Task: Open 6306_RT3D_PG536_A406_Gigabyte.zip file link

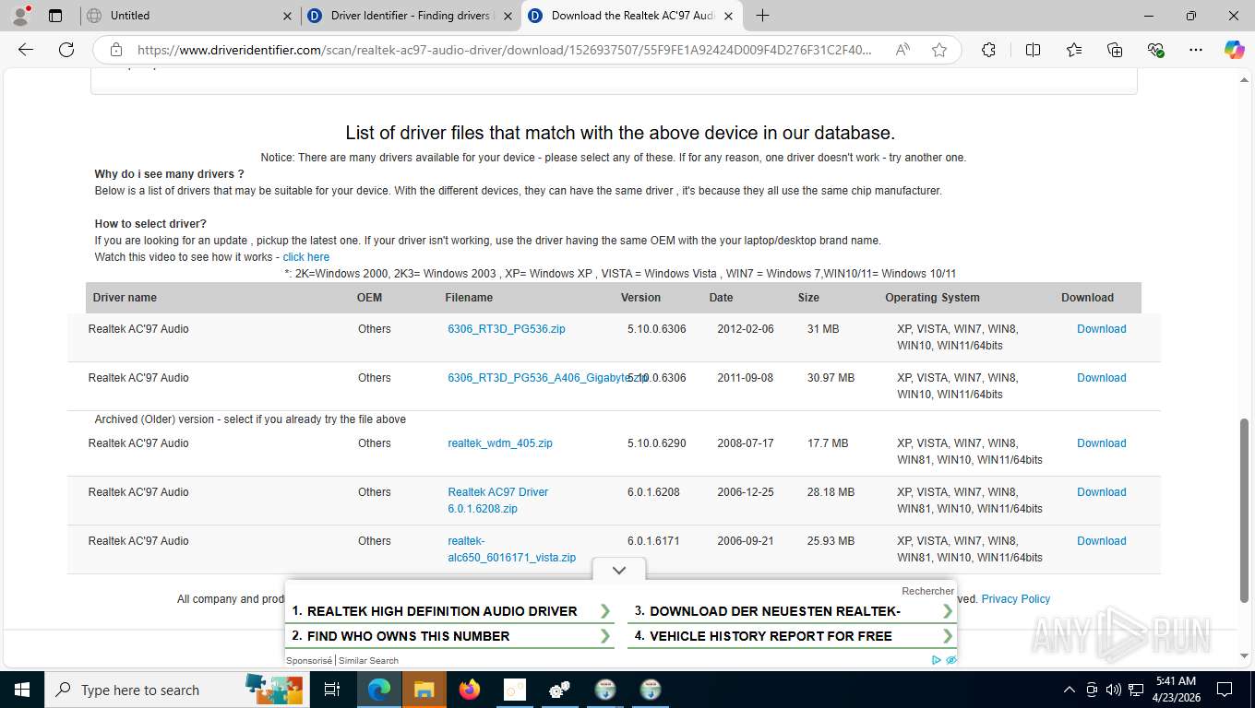Action: click(547, 378)
